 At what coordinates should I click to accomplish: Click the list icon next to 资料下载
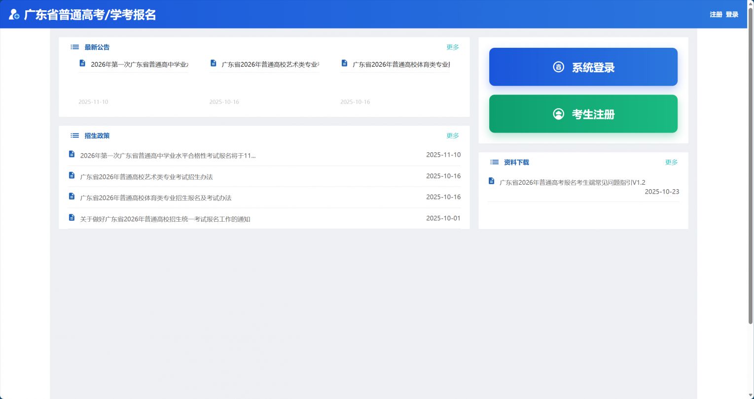click(494, 162)
